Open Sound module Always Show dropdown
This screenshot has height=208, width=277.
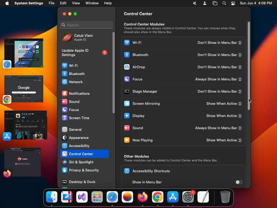coord(218,128)
